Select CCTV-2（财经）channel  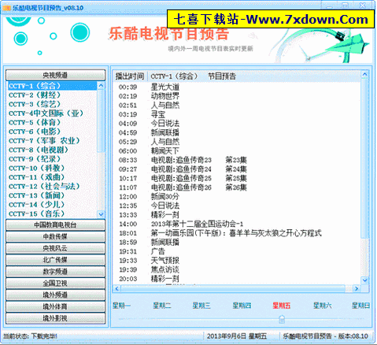pyautogui.click(x=52, y=95)
